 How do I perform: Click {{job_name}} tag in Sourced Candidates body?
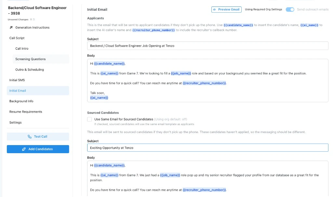pyautogui.click(x=170, y=175)
